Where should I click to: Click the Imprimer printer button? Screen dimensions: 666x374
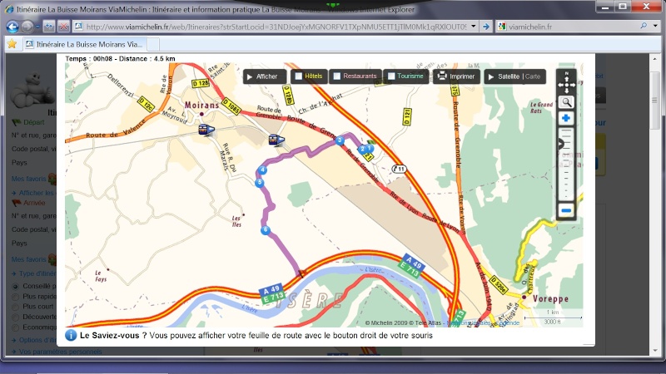click(x=456, y=76)
